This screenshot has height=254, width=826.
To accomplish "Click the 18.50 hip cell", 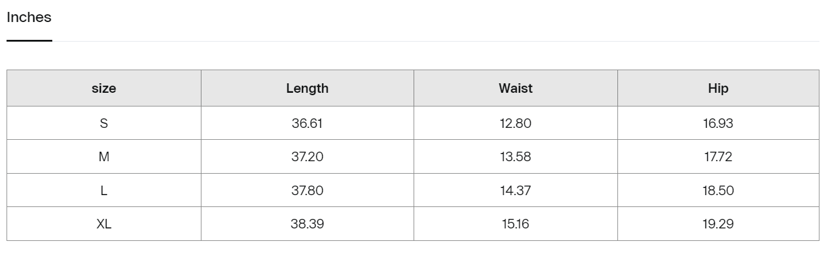I will [x=718, y=190].
